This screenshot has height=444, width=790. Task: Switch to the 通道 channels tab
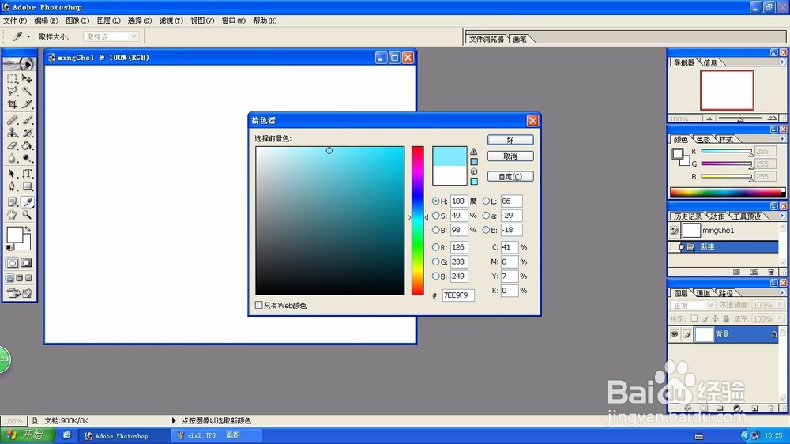(703, 293)
